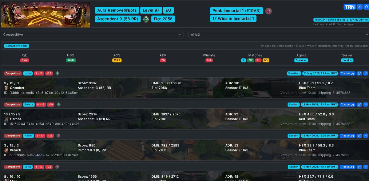Click the 2 - 13 score tag
Image resolution: width=369 pixels, height=181 pixels.
[40, 135]
